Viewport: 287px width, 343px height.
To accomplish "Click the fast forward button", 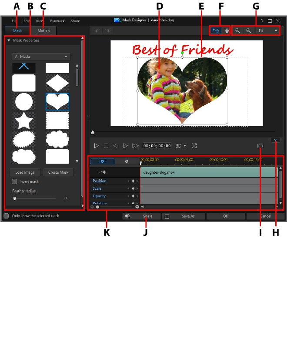I will coord(135,146).
